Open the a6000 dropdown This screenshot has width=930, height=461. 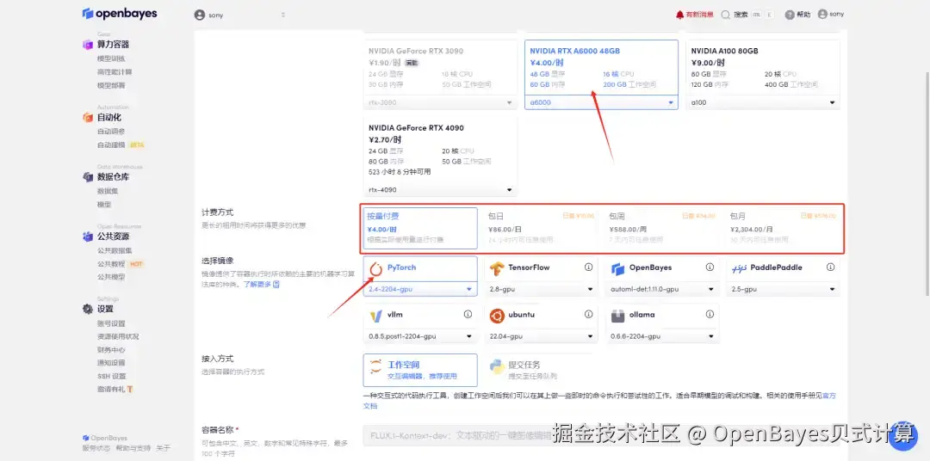601,102
